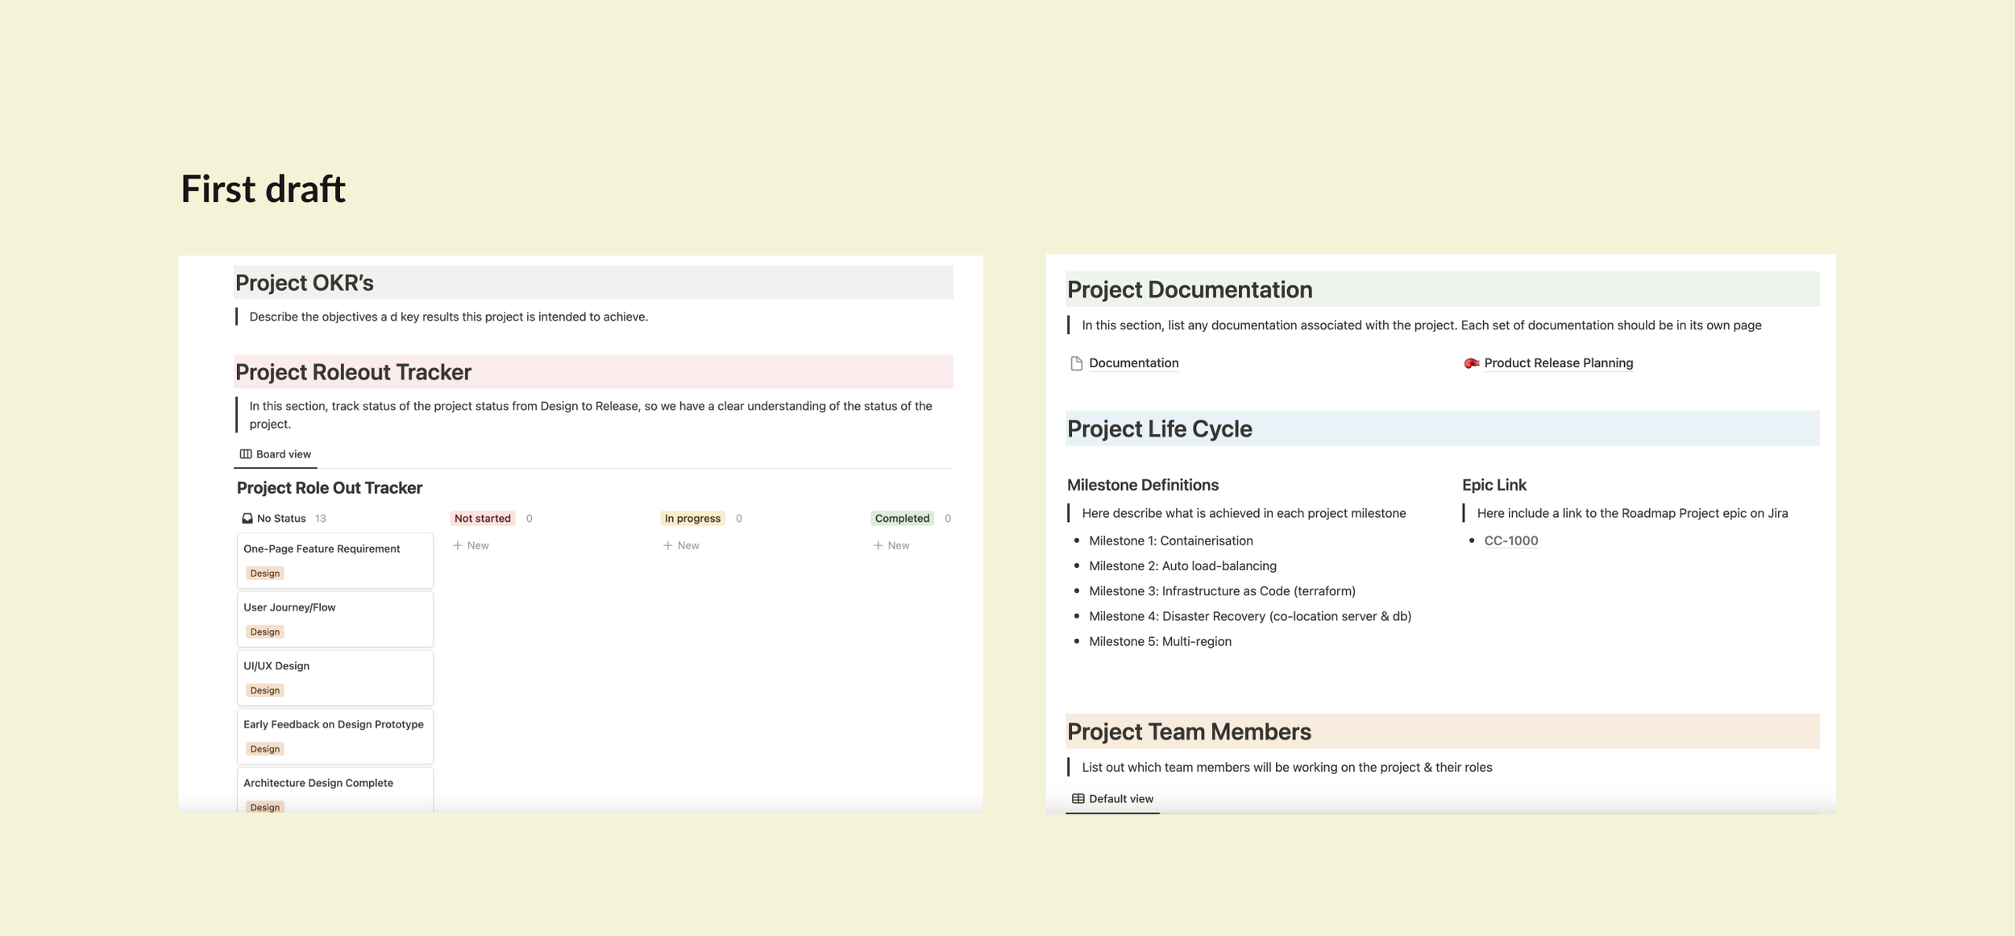Click the Completed status label
Viewport: 2015px width, 936px height.
tap(902, 519)
